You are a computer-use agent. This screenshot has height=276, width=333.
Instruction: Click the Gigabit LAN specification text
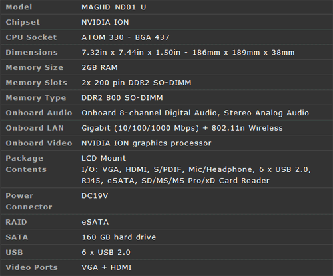coord(182,128)
